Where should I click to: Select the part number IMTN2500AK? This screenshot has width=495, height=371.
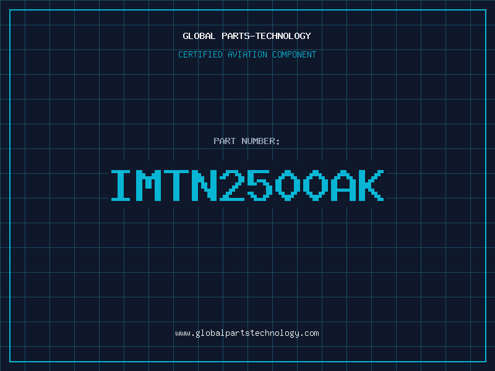tap(247, 185)
